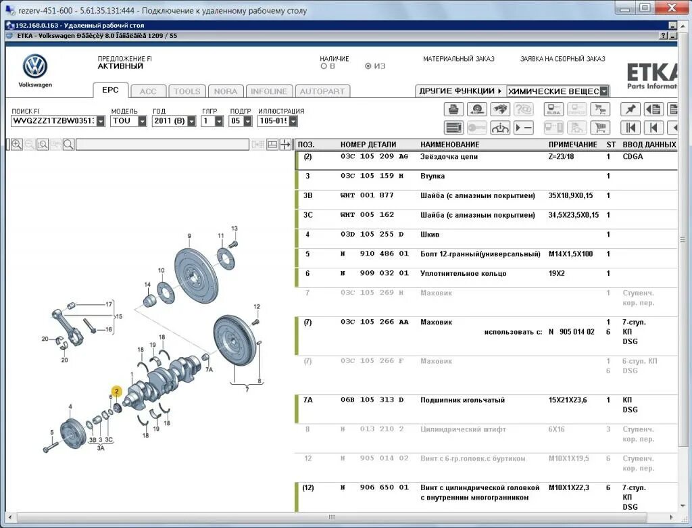Open the МОДЕЛЬ TOU dropdown
692x528 pixels.
[x=142, y=121]
